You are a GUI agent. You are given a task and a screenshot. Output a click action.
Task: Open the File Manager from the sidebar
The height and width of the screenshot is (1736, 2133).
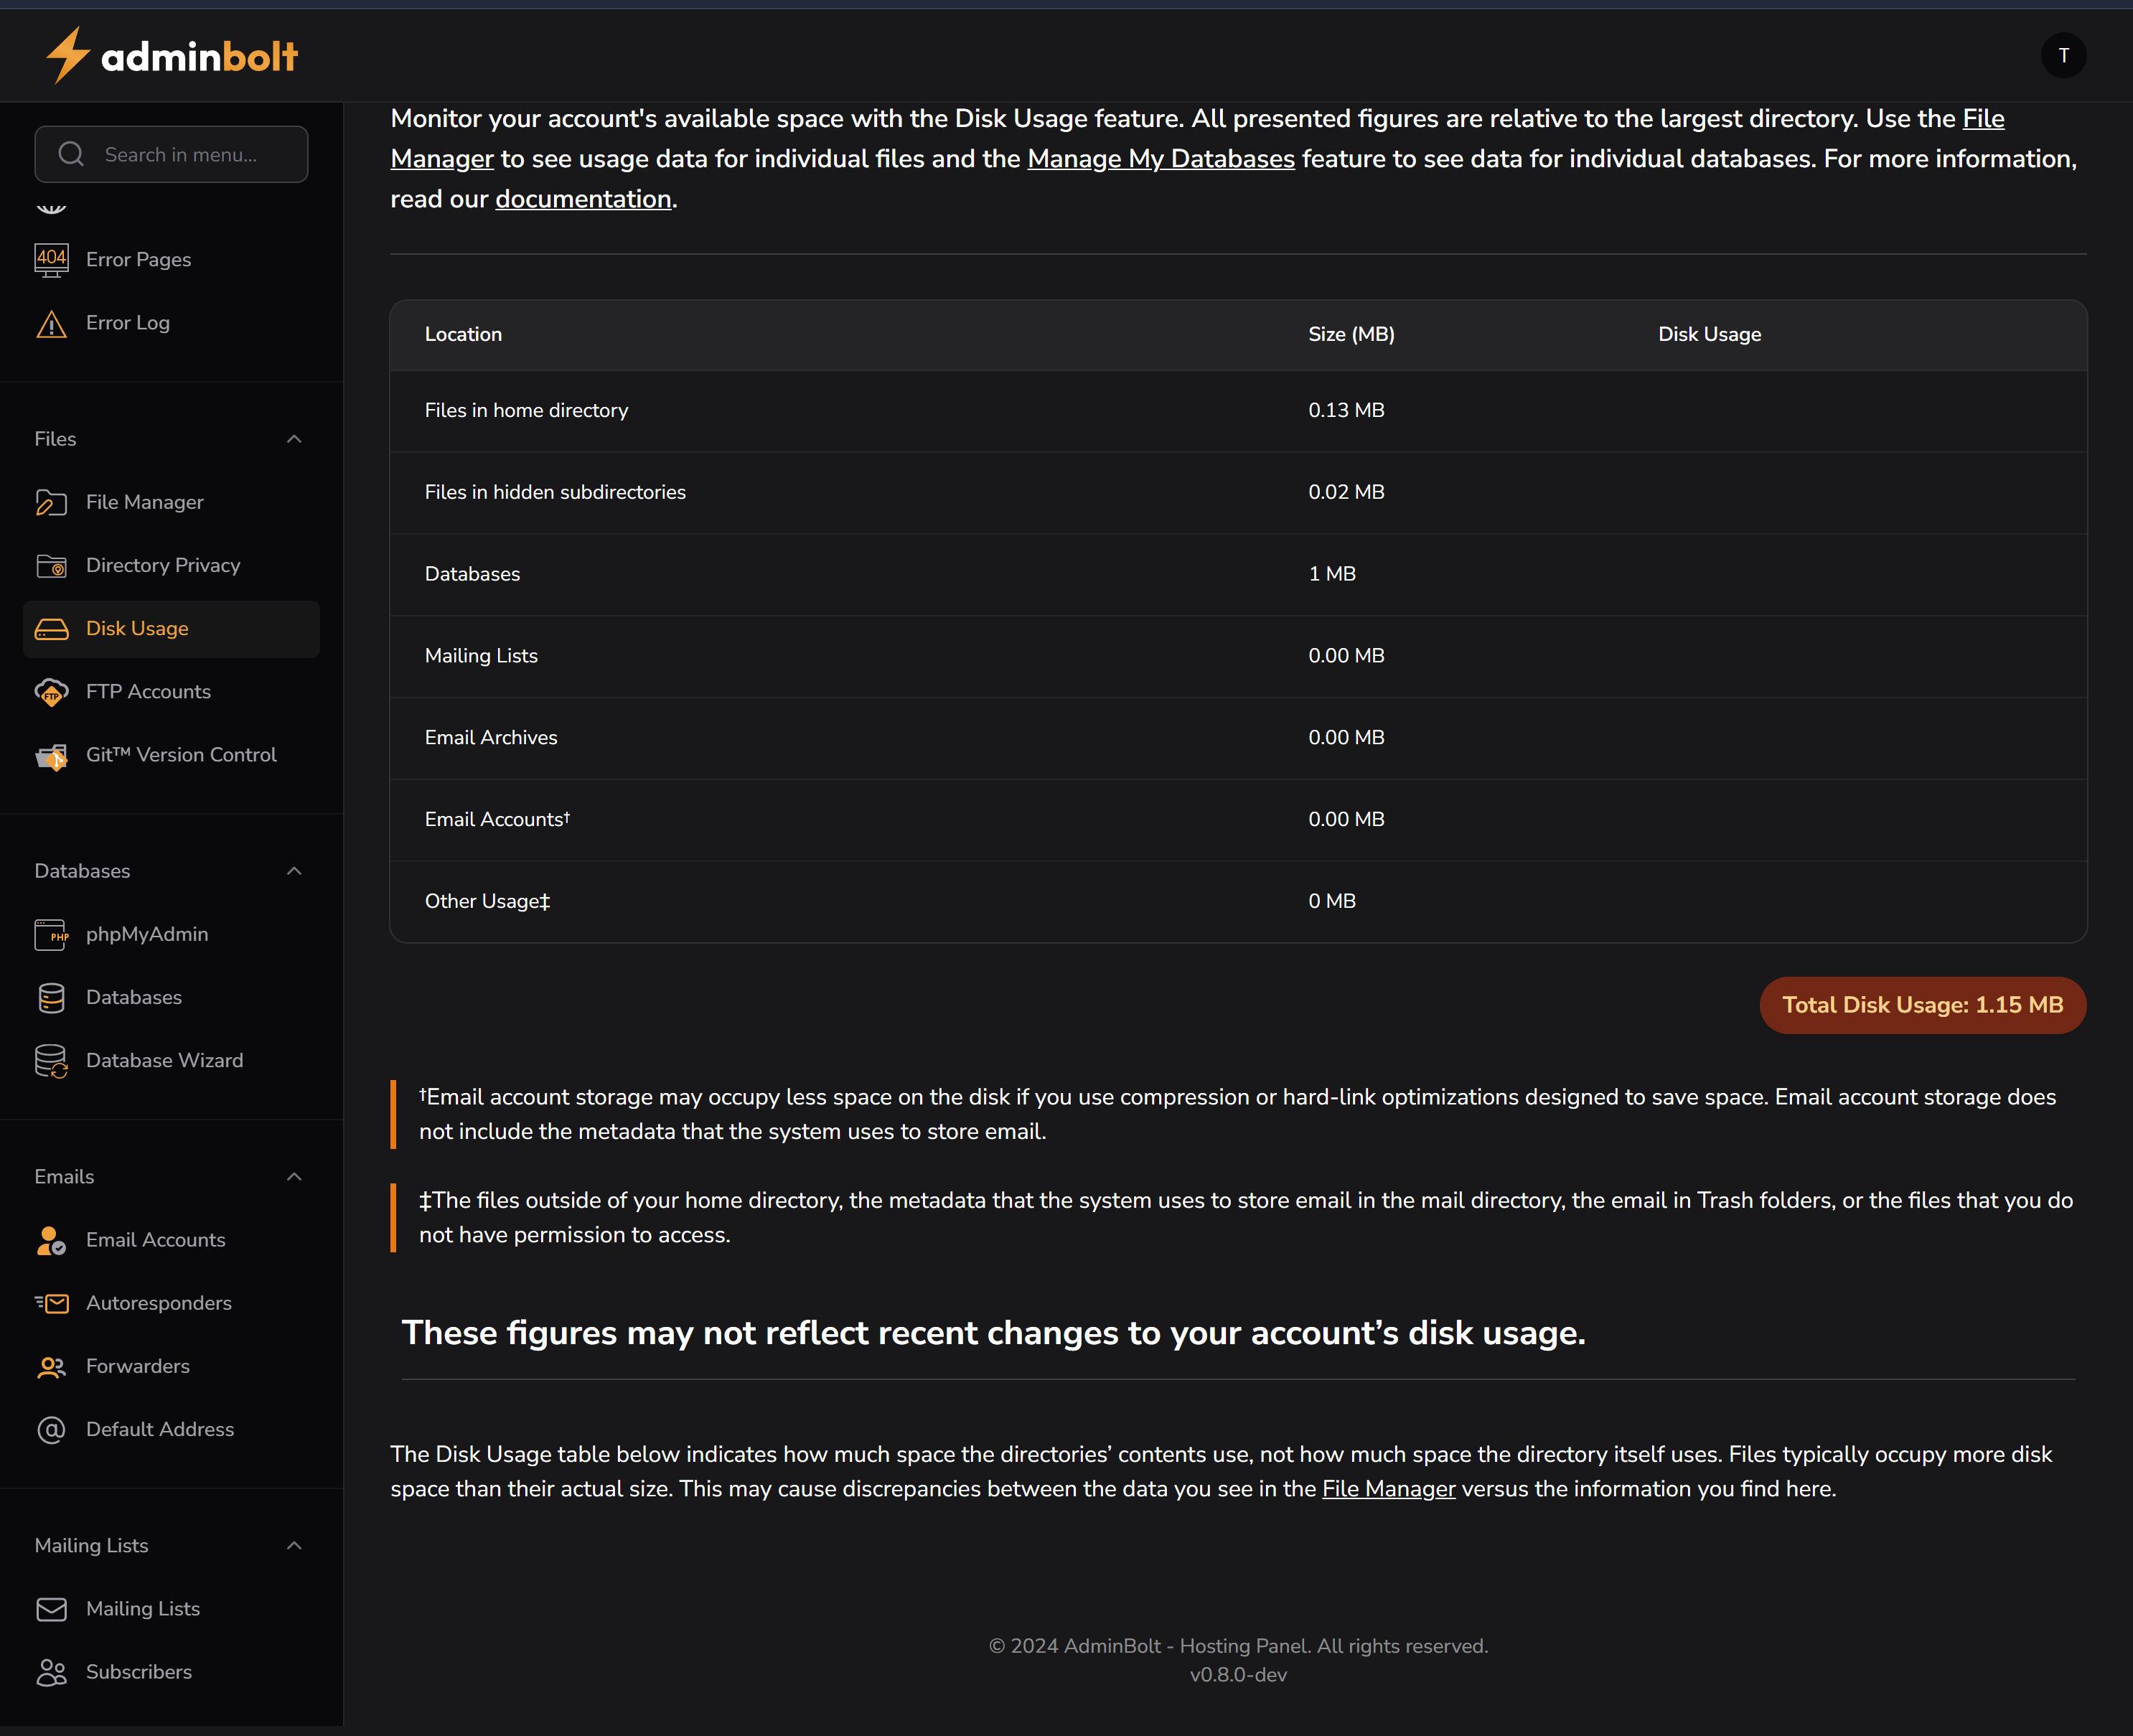pos(144,502)
